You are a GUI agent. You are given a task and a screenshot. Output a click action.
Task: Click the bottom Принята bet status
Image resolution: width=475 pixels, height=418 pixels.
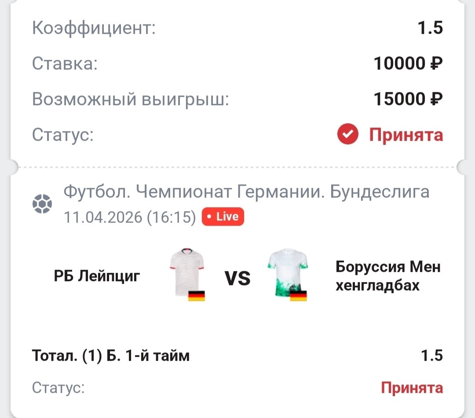tap(412, 388)
